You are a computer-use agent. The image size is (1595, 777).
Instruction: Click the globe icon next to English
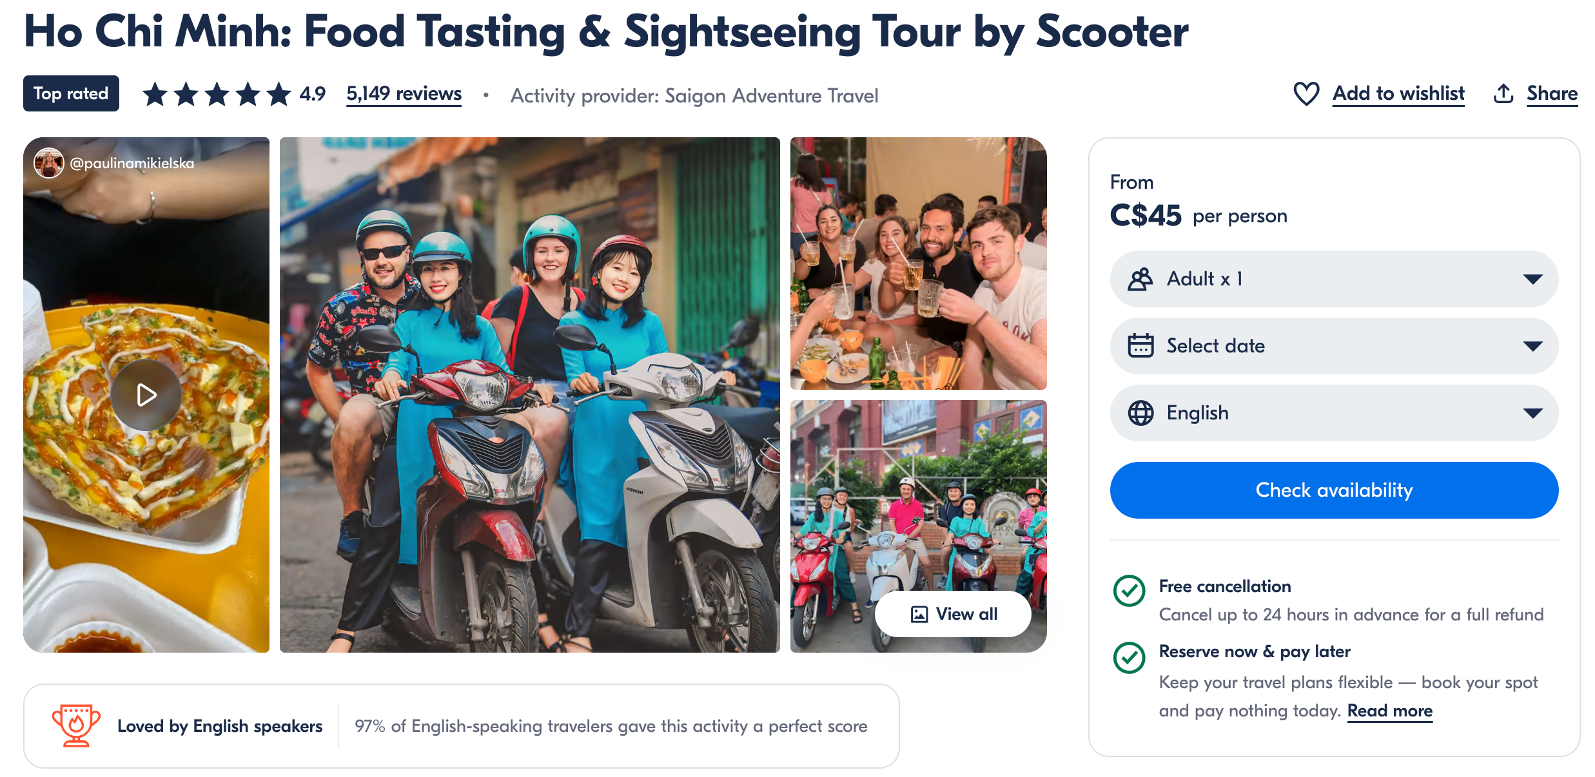point(1140,412)
